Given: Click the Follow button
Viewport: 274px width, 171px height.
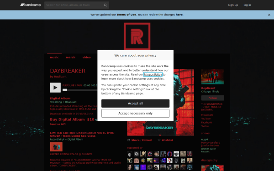Looking at the screenshot, I should coord(212,98).
